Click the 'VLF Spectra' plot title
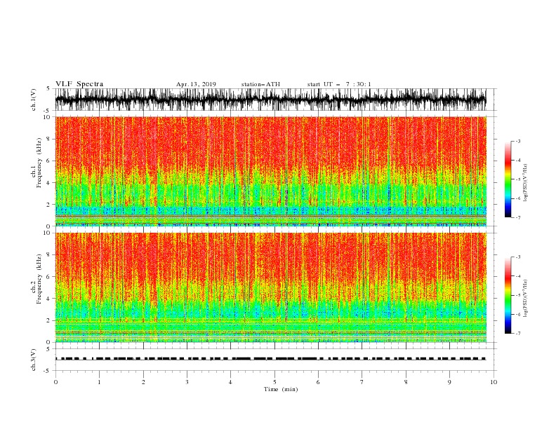 click(79, 84)
